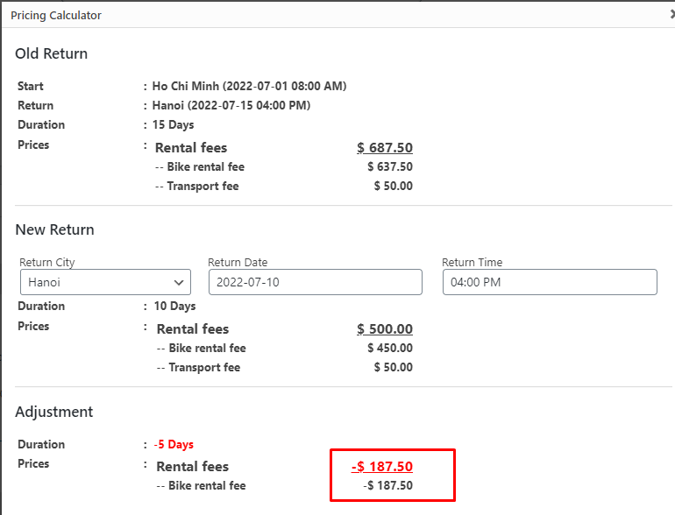
Task: Click the 10 Days duration value
Action: point(174,306)
